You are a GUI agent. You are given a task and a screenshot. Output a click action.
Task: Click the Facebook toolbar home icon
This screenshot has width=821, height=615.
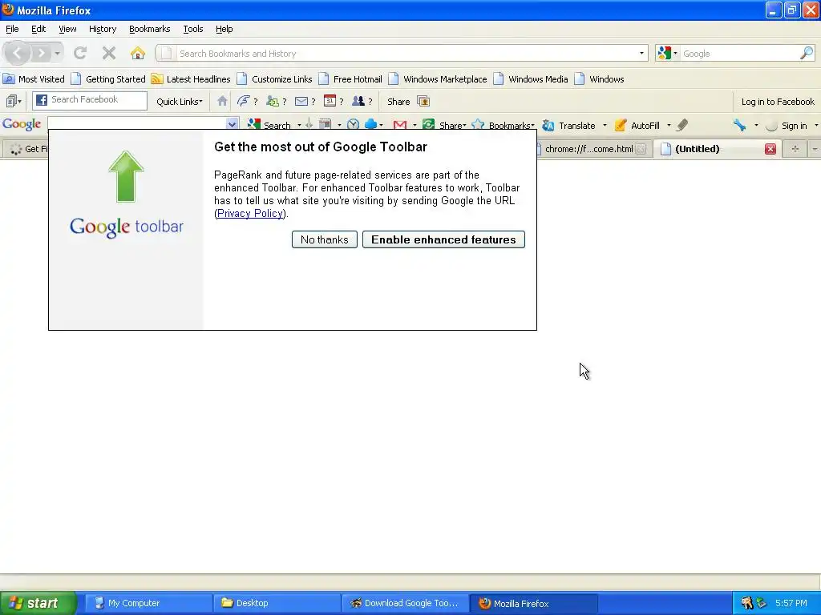click(222, 101)
